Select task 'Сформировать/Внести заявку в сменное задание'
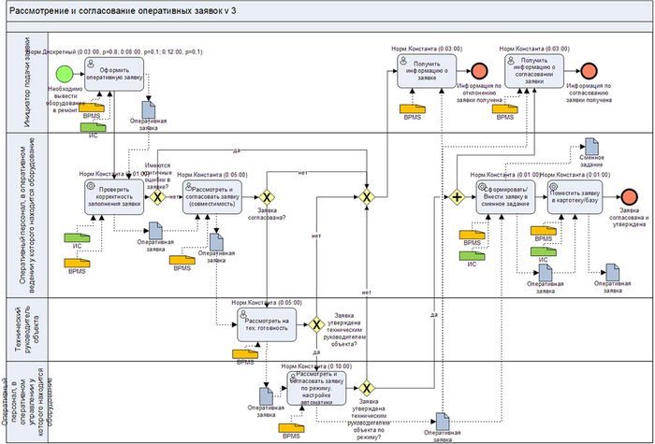 505,196
